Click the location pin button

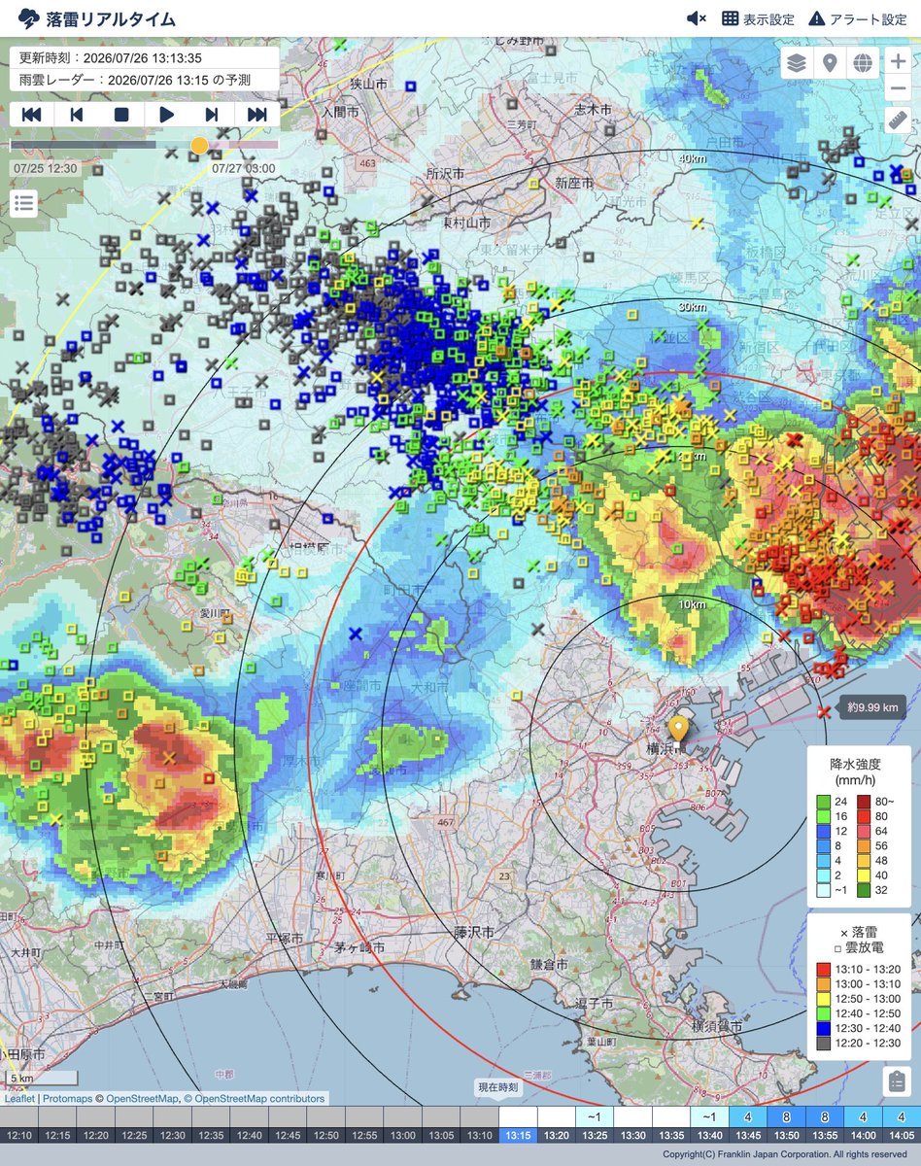tap(829, 64)
